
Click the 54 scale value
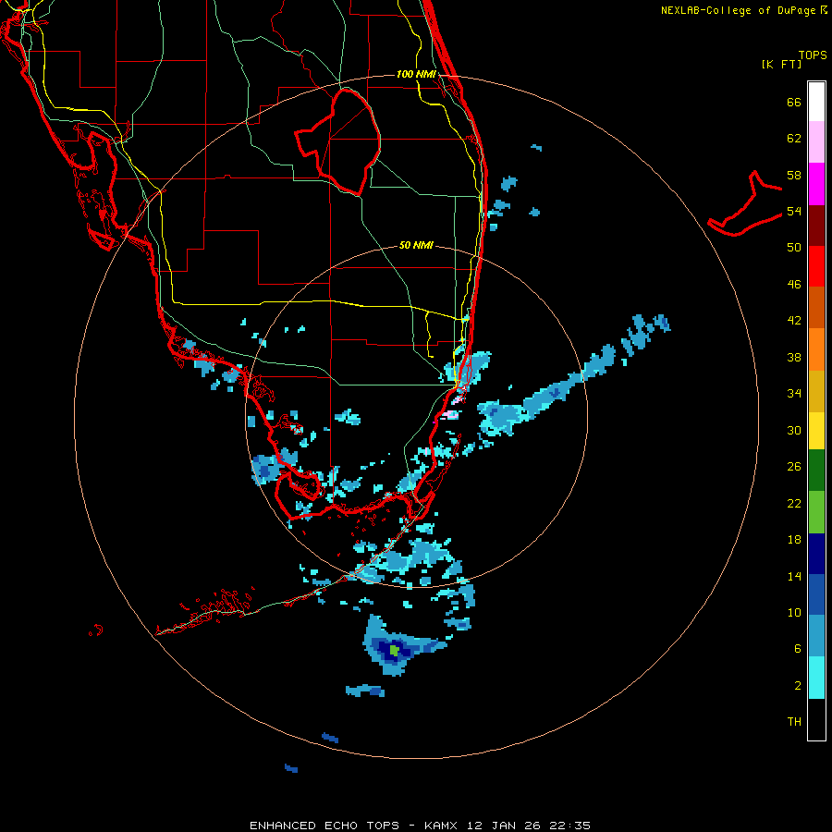794,211
